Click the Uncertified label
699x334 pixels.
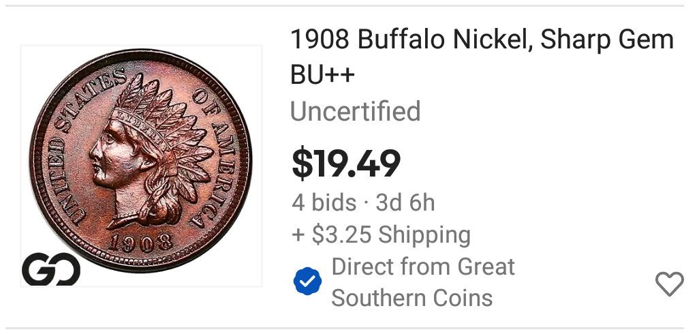(356, 111)
